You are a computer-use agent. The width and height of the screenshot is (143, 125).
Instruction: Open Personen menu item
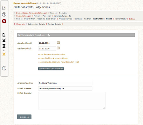tap(47, 16)
